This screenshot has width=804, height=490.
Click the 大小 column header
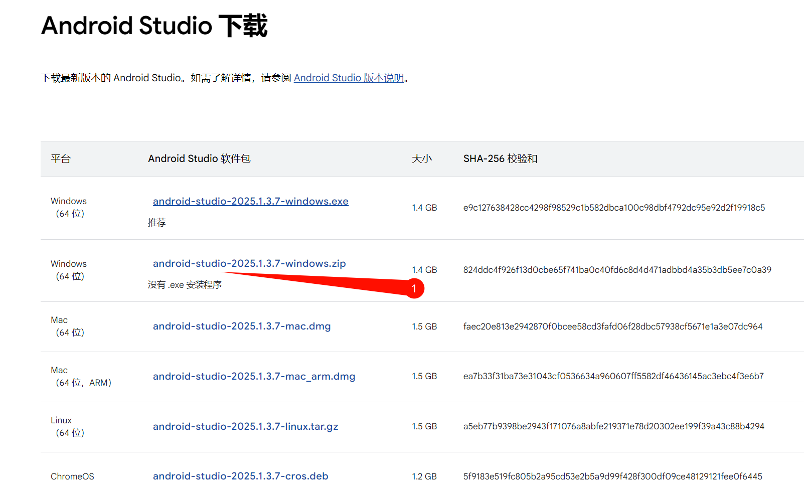click(x=422, y=158)
